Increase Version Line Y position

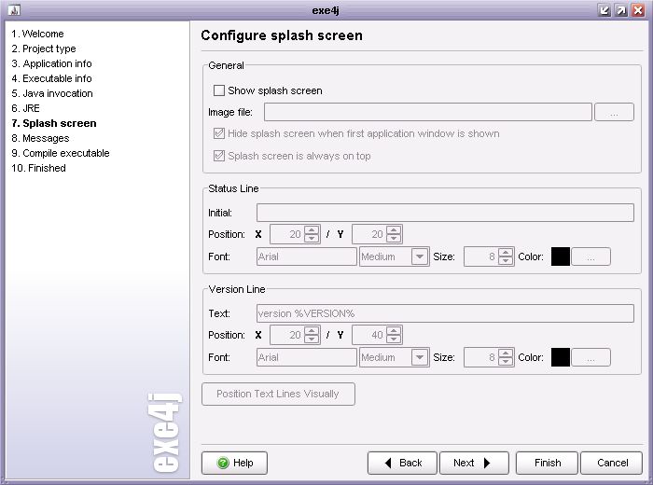[x=394, y=330]
